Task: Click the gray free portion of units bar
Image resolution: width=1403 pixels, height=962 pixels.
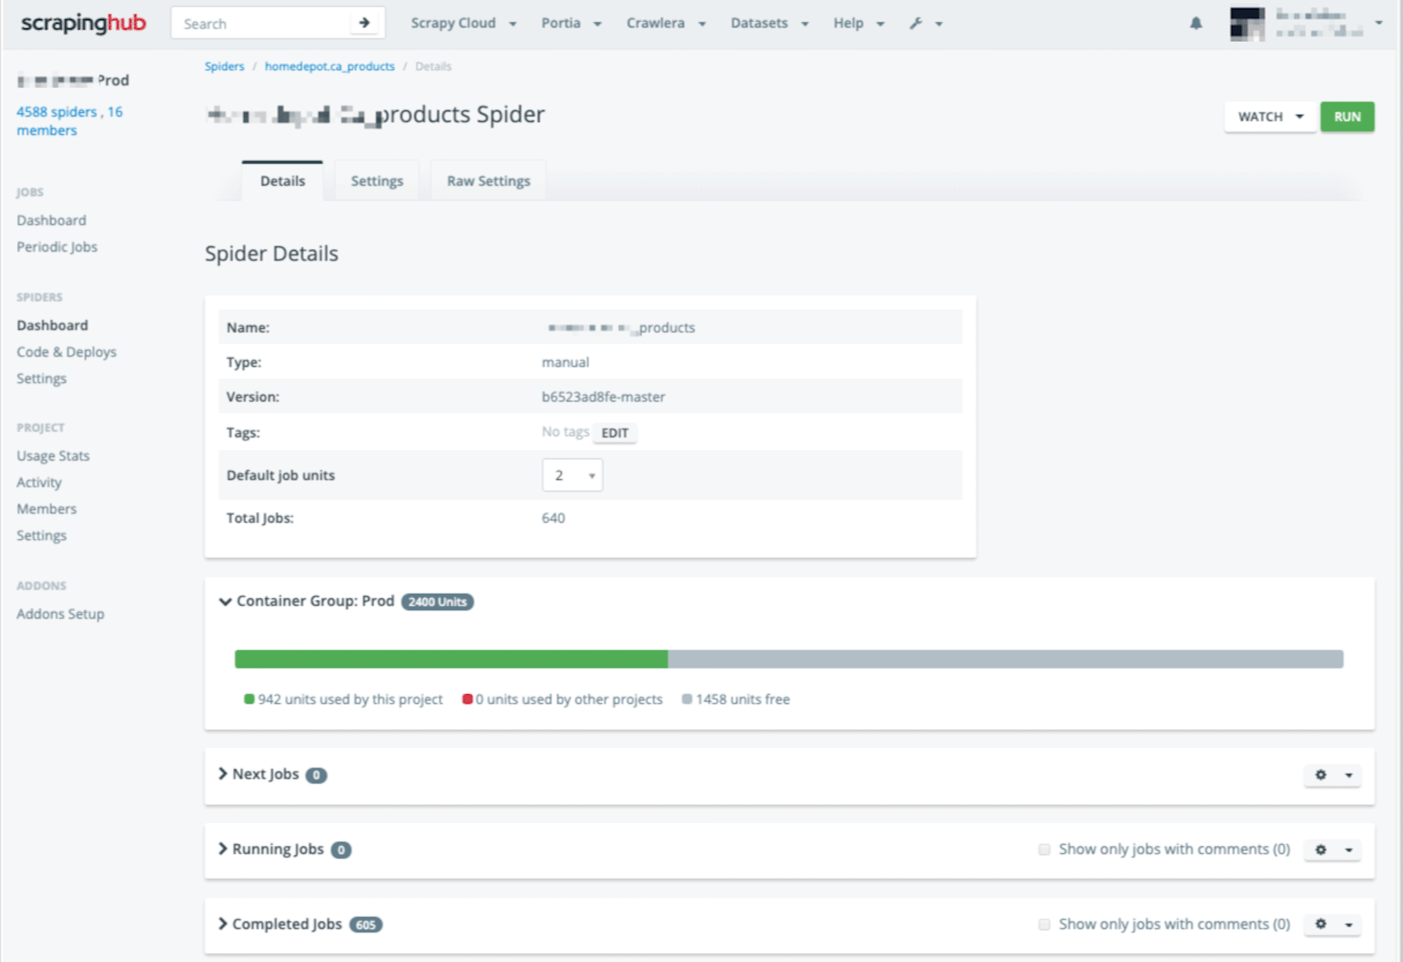Action: tap(1005, 659)
